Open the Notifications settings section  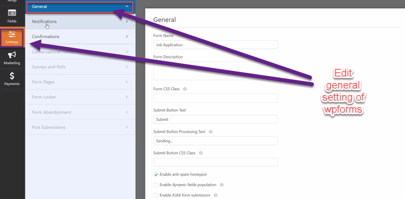click(x=80, y=21)
